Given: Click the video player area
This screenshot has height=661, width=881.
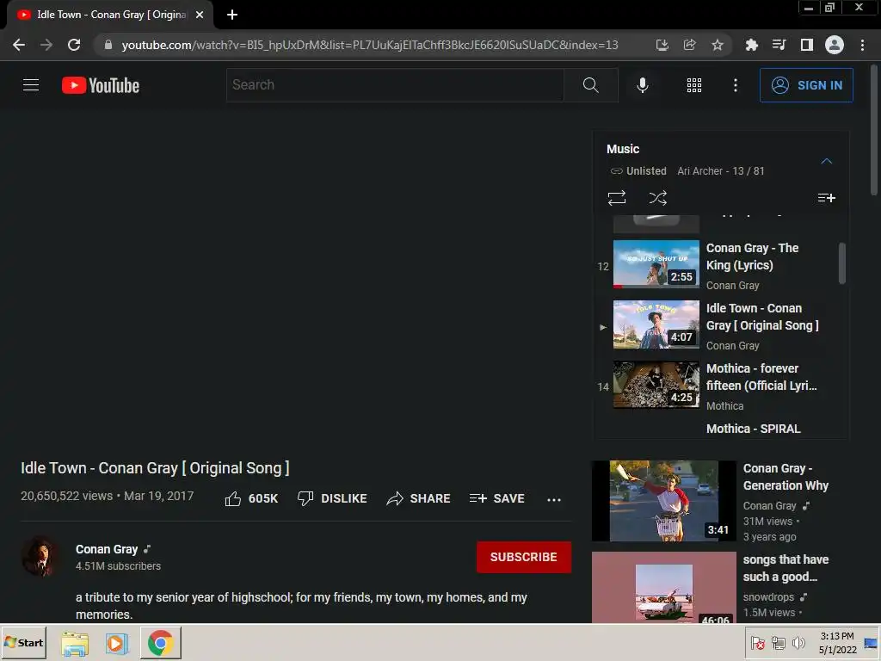Looking at the screenshot, I should click(x=296, y=282).
